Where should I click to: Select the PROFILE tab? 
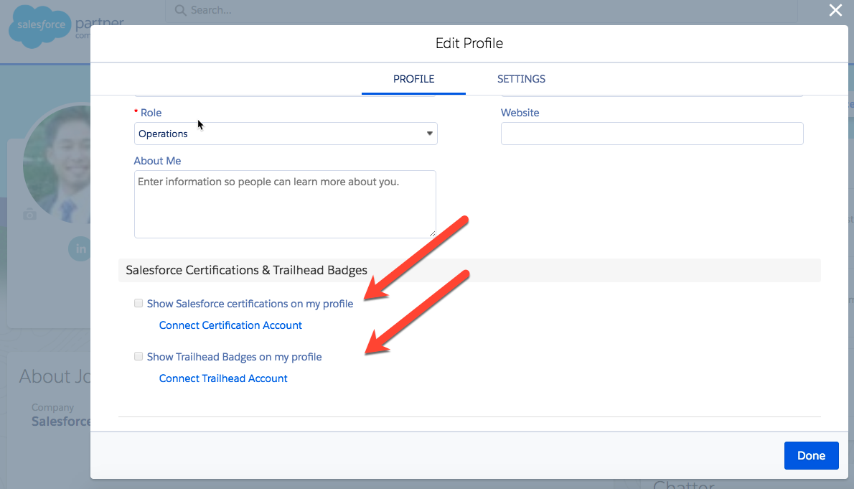click(x=413, y=79)
